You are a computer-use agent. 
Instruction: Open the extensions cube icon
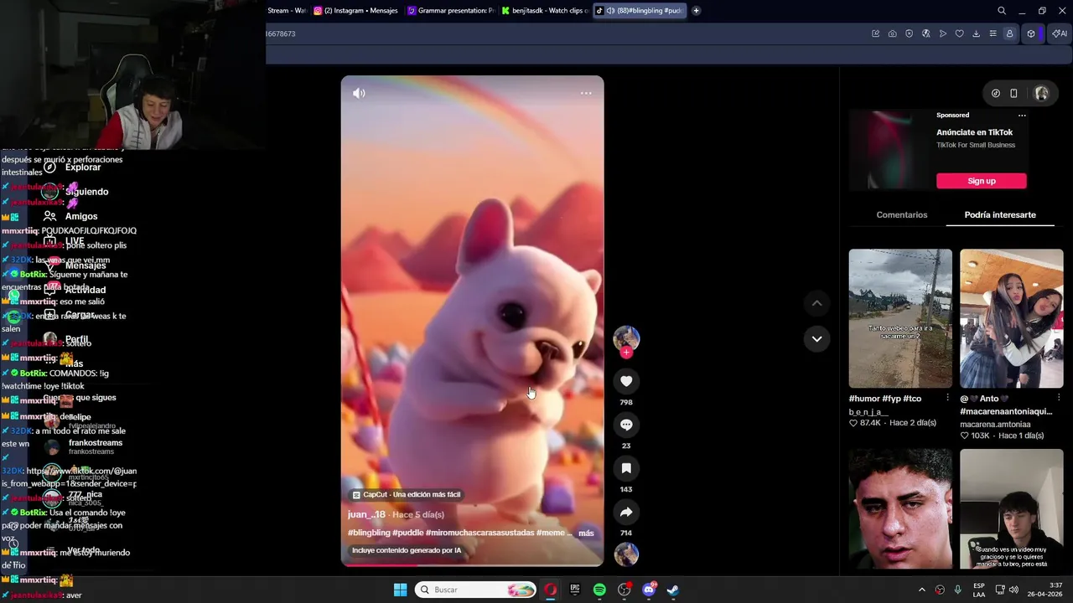tap(1031, 33)
